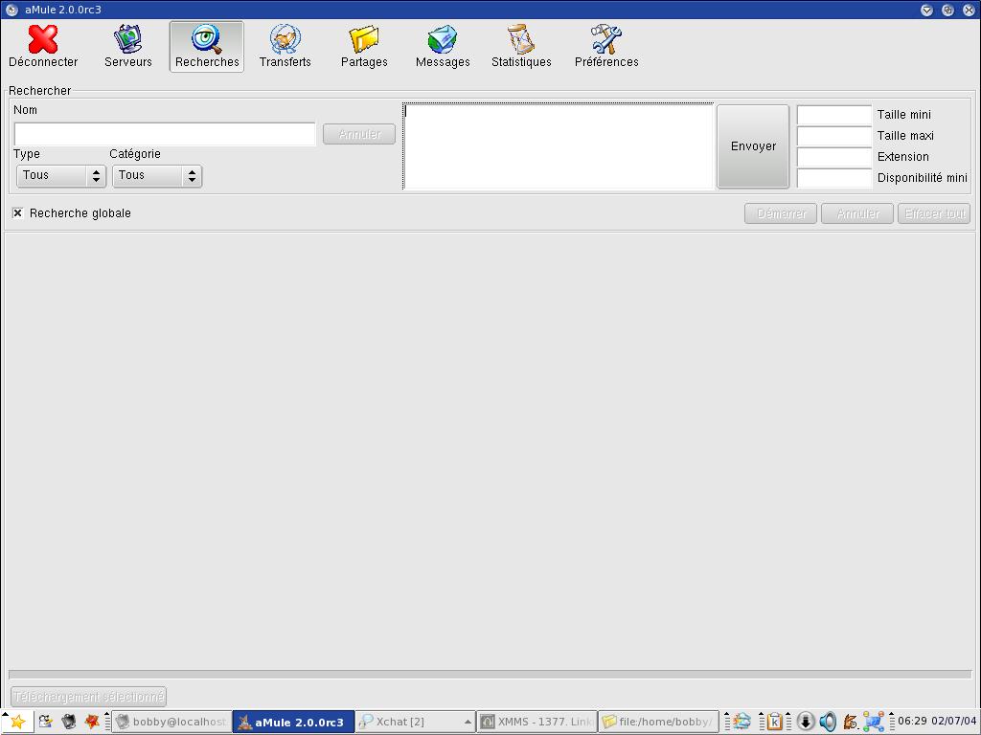This screenshot has width=981, height=735.
Task: Open the speaker volume tray icon
Action: (828, 722)
